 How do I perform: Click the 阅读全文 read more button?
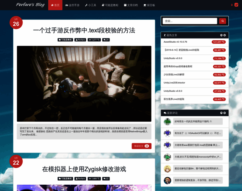coord(141,146)
